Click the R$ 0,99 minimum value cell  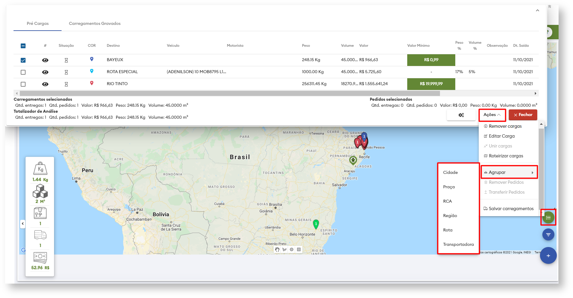click(x=431, y=60)
